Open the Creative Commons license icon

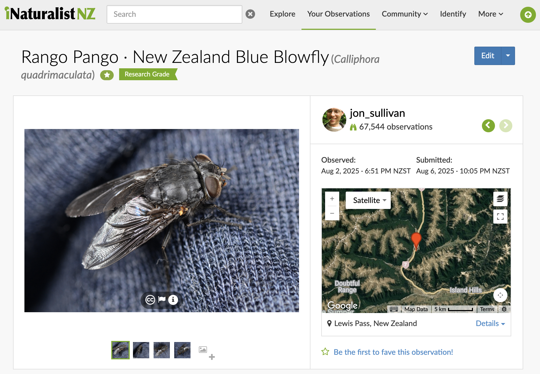pos(150,300)
